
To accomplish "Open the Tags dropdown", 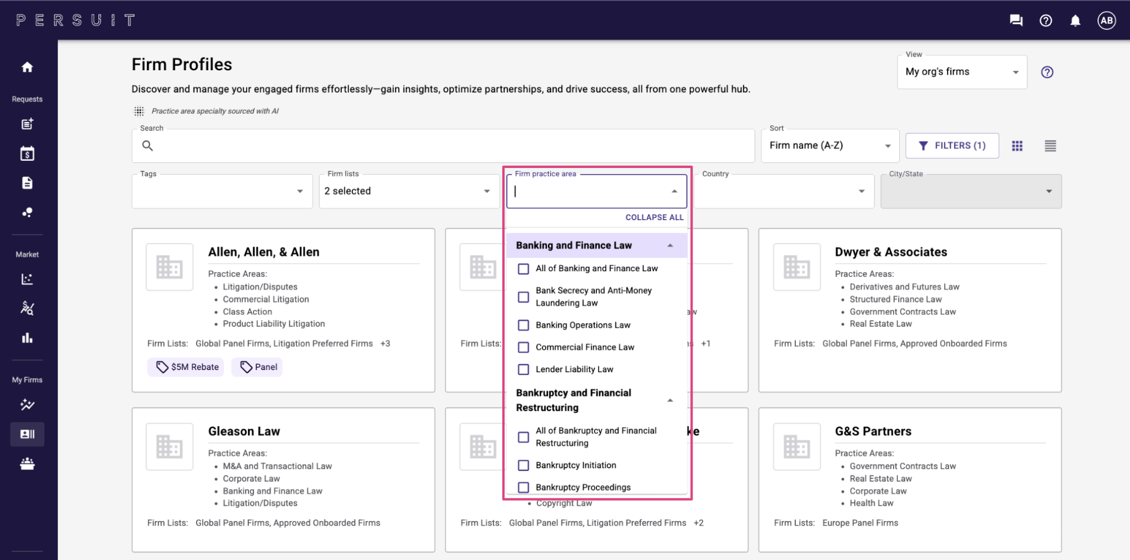I will 222,191.
